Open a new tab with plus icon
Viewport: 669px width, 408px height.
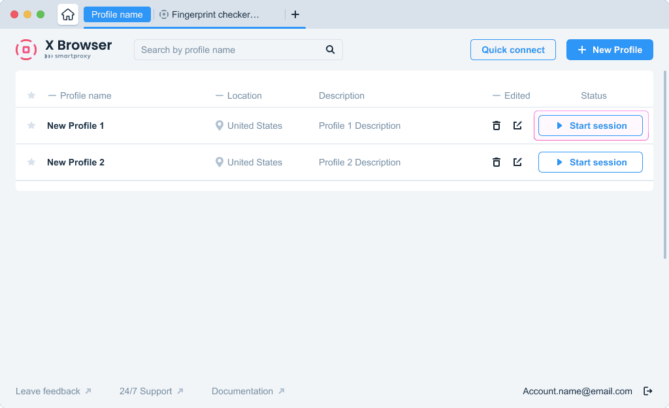pyautogui.click(x=295, y=14)
